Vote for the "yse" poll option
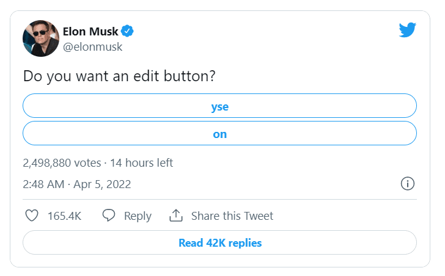 point(219,106)
